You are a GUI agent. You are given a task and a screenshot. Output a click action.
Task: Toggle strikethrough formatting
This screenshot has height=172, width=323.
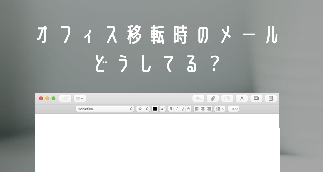pyautogui.click(x=189, y=109)
